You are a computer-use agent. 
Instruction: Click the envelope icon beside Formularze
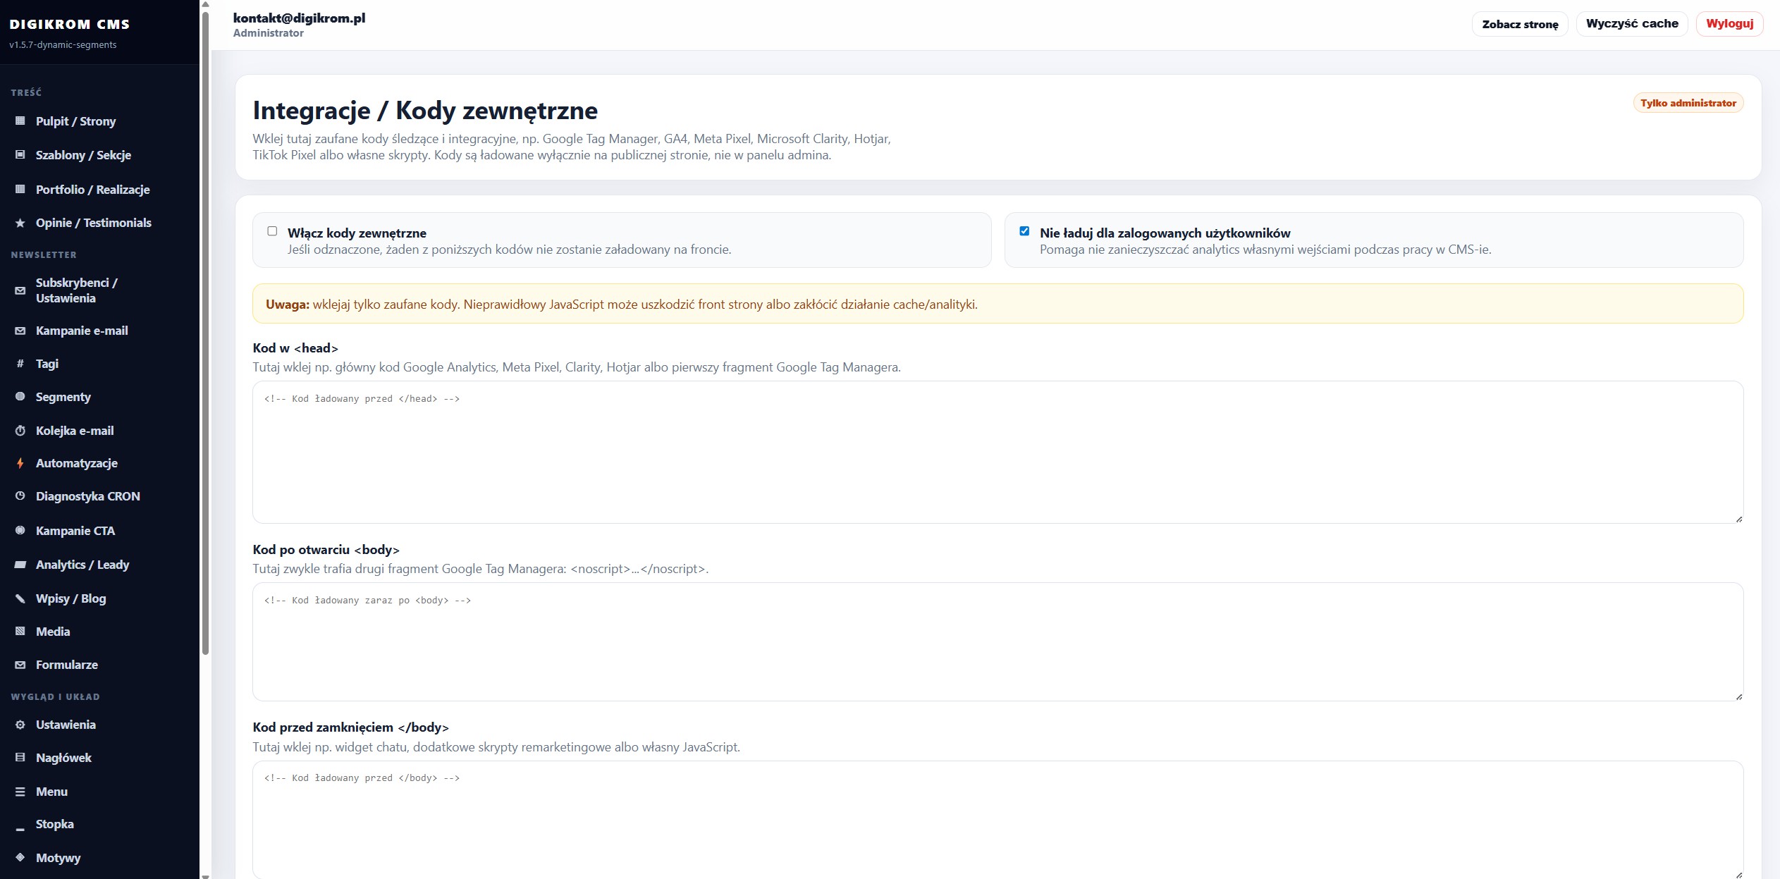(x=20, y=665)
